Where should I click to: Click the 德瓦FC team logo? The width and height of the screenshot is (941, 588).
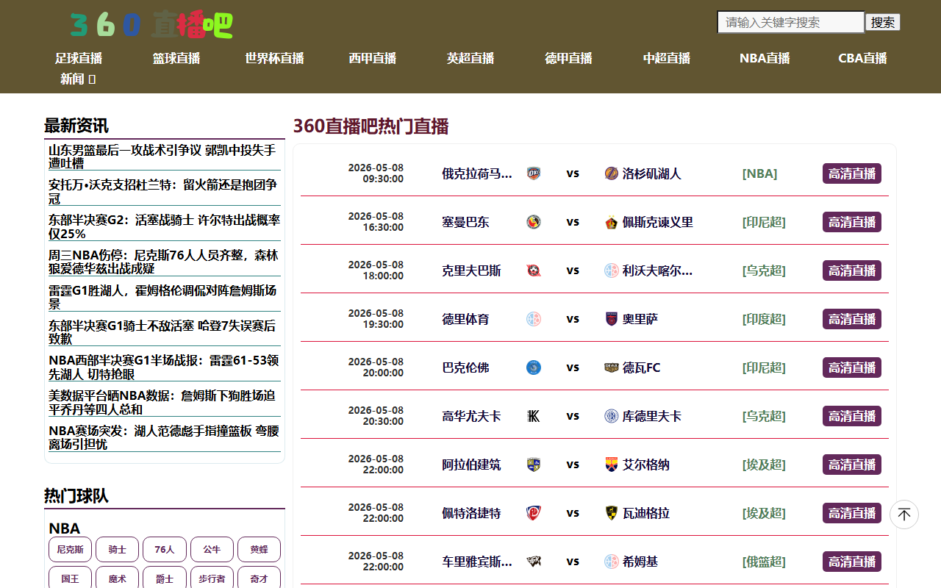point(612,367)
